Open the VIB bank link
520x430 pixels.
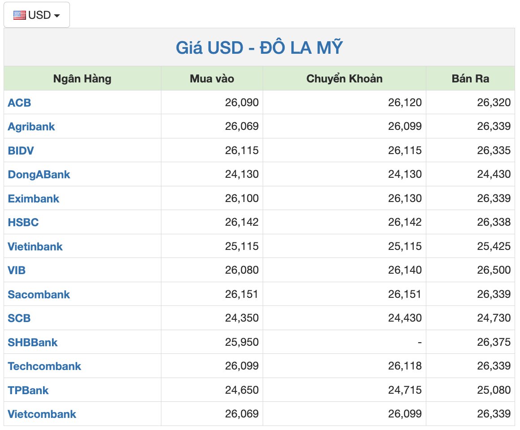click(17, 271)
